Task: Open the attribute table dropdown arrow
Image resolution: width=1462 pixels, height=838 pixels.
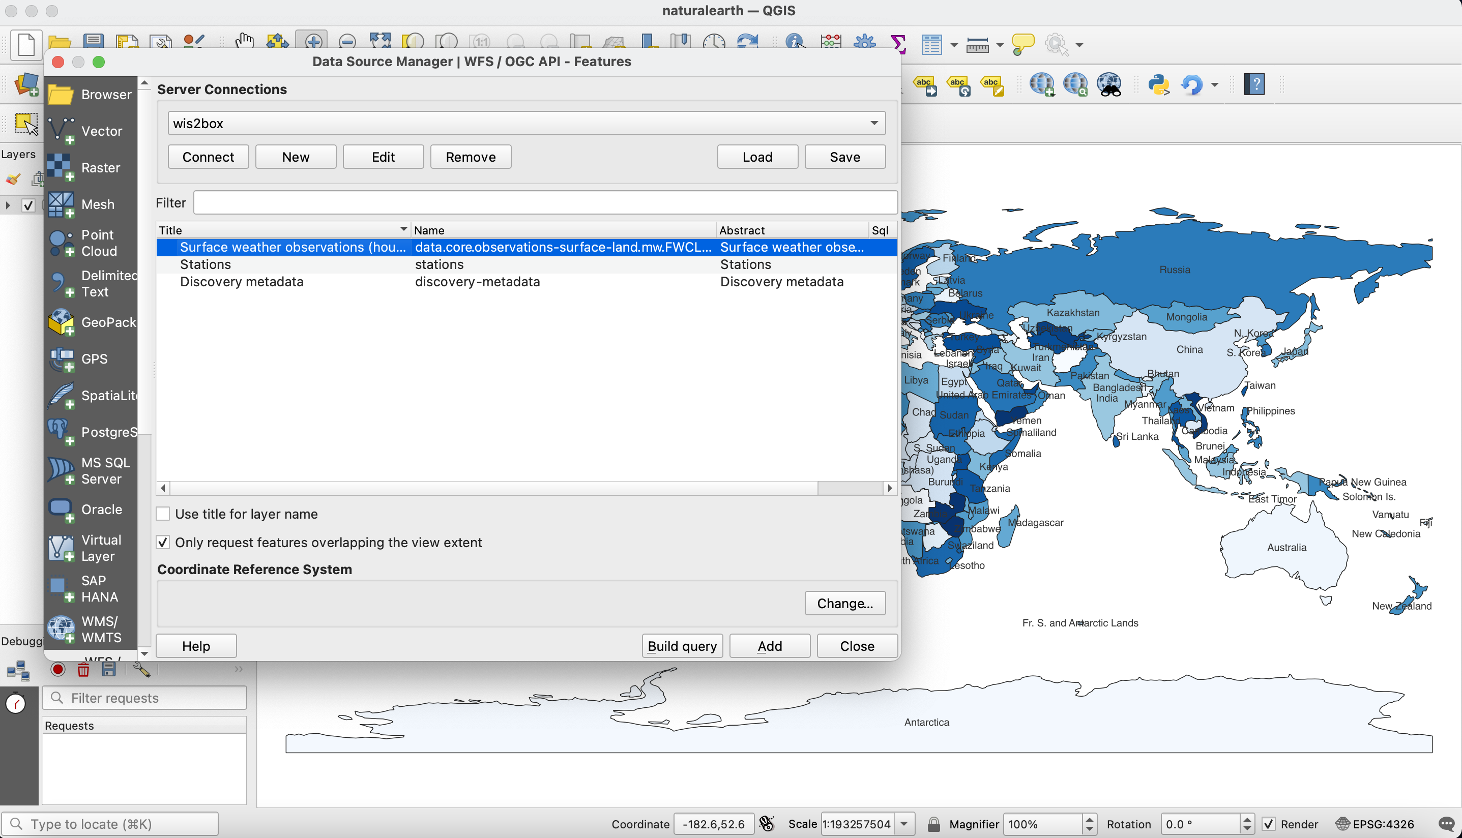Action: point(954,44)
